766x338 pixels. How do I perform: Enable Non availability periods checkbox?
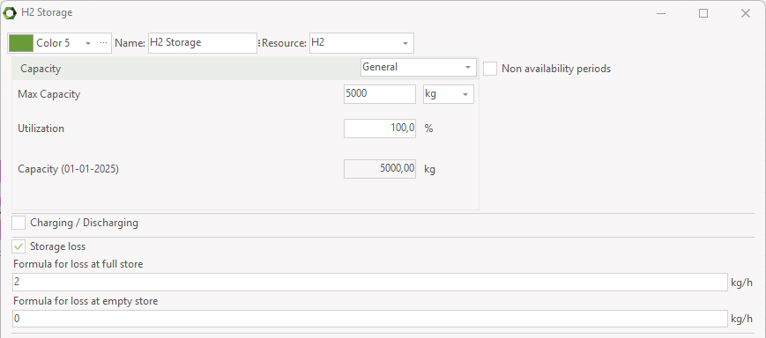tap(490, 69)
